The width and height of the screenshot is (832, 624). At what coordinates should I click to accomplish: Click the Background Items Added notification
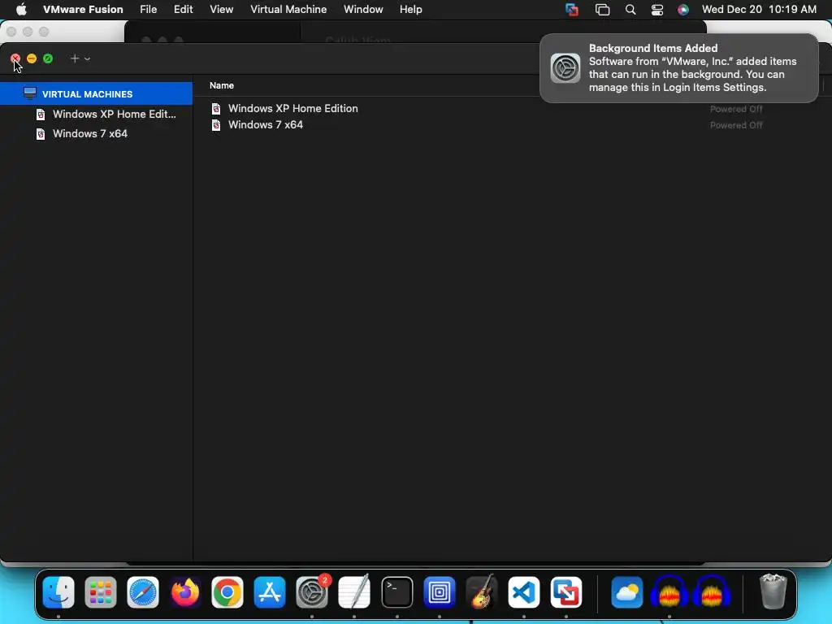(679, 68)
